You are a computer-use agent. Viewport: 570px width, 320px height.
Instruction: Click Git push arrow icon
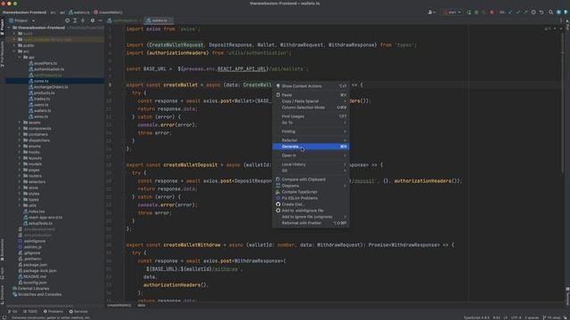click(525, 12)
